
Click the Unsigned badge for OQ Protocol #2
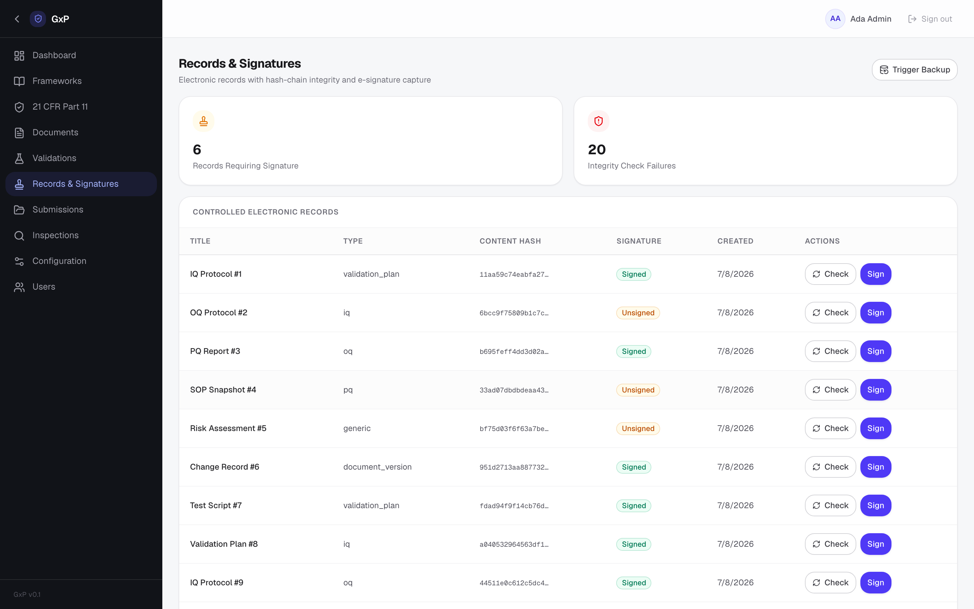coord(638,313)
